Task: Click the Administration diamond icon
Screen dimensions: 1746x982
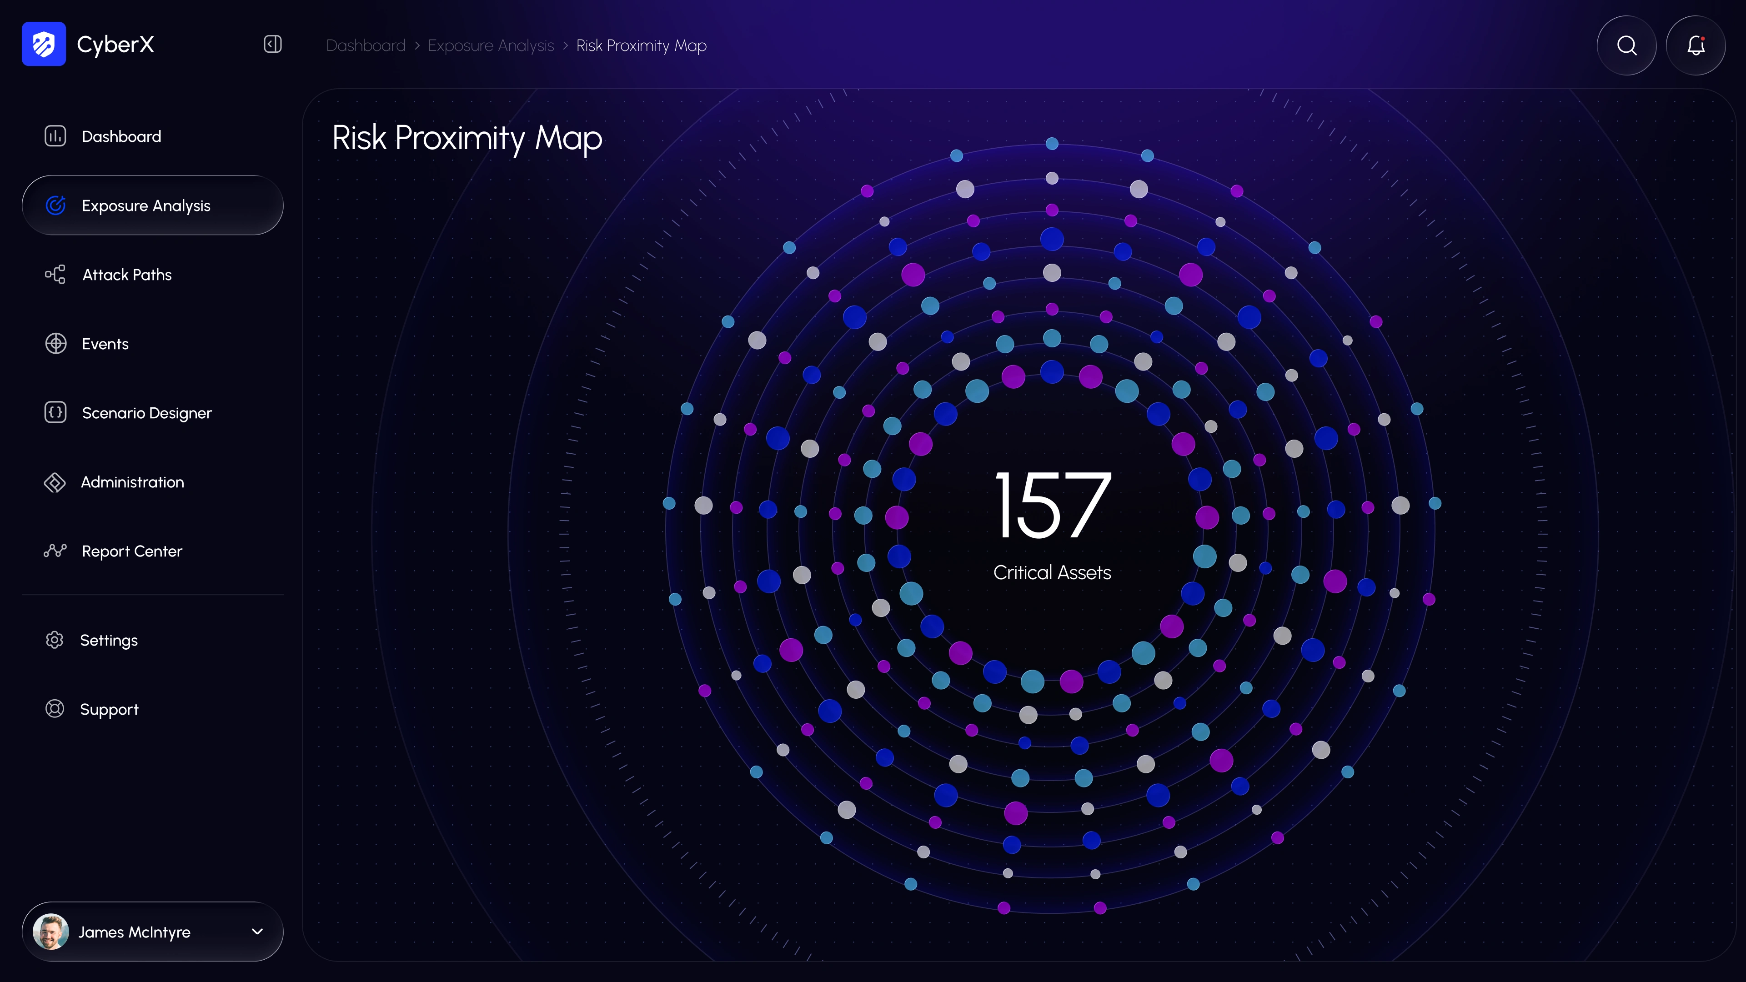Action: coord(55,482)
